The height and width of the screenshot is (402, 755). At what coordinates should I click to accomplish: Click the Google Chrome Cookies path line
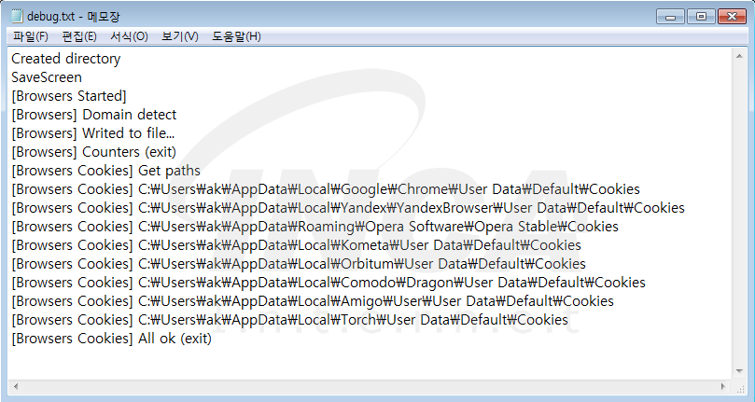(326, 189)
